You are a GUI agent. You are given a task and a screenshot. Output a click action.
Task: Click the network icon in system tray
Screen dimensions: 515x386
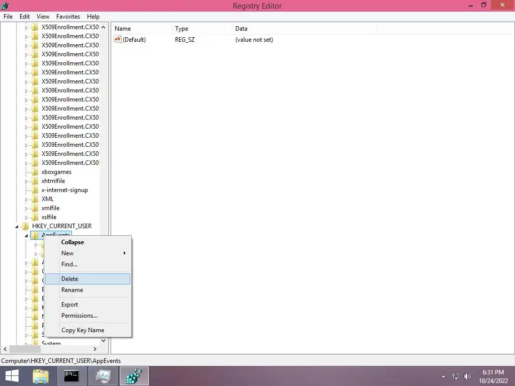456,376
